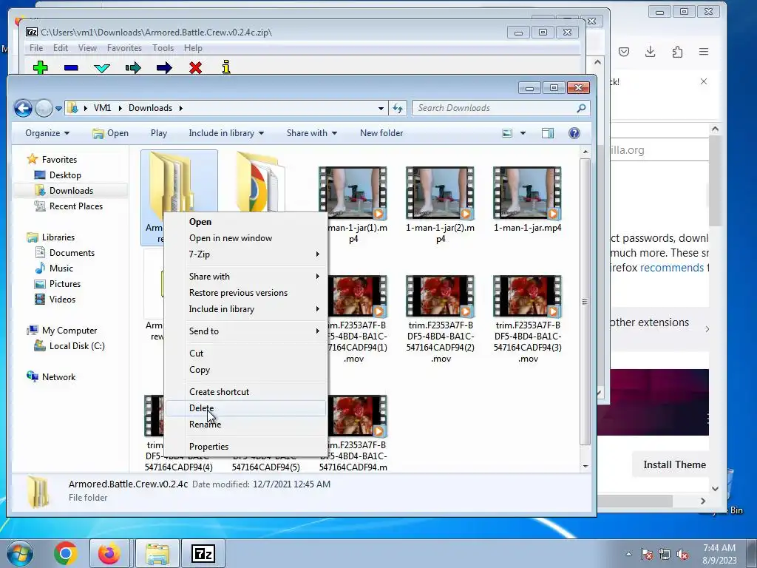Image resolution: width=757 pixels, height=568 pixels.
Task: Click the Explorer scrollbar down arrow
Action: tap(585, 466)
